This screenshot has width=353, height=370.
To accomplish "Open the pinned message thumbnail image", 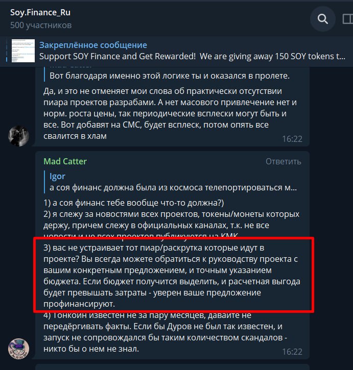I will pos(23,51).
